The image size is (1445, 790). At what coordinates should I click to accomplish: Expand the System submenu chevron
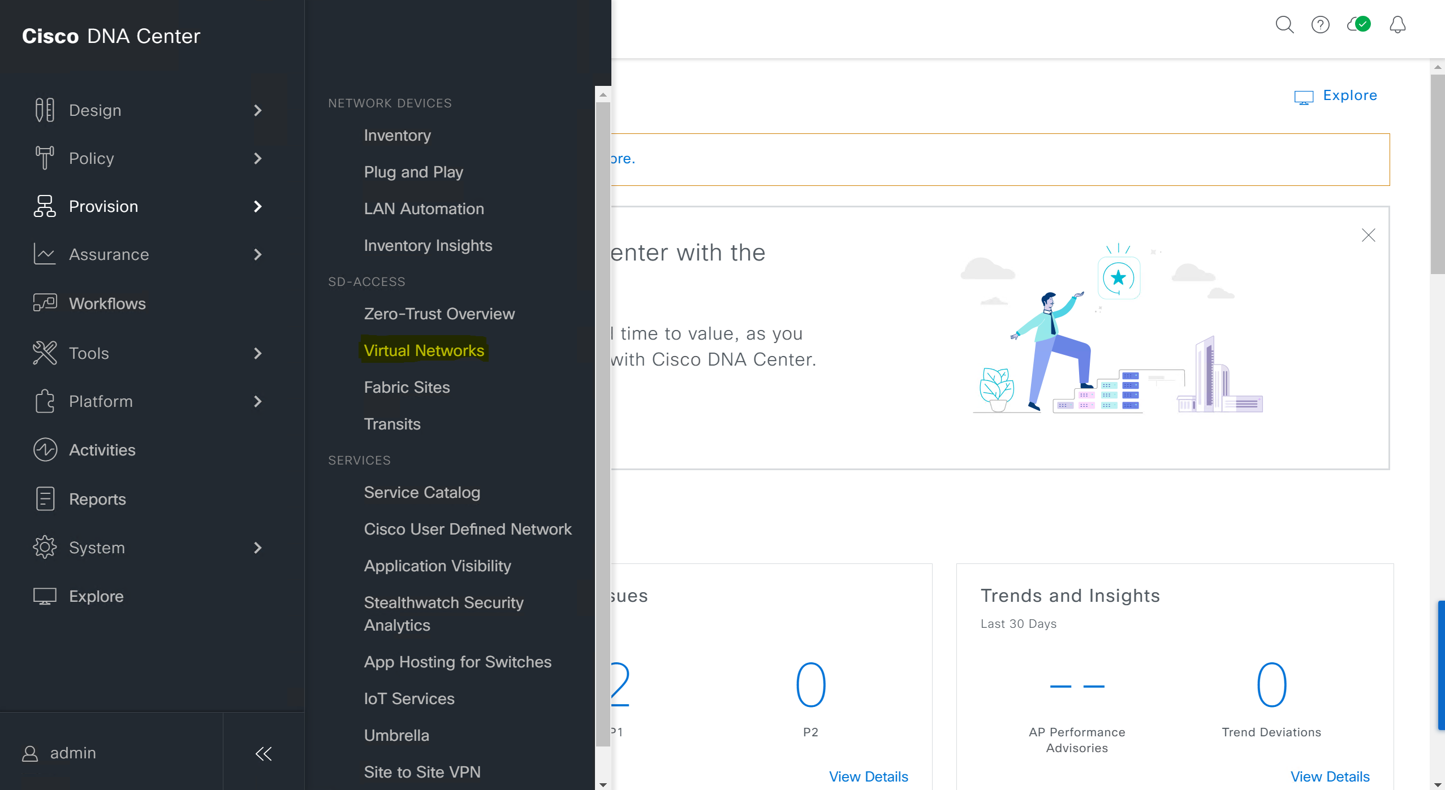coord(258,548)
